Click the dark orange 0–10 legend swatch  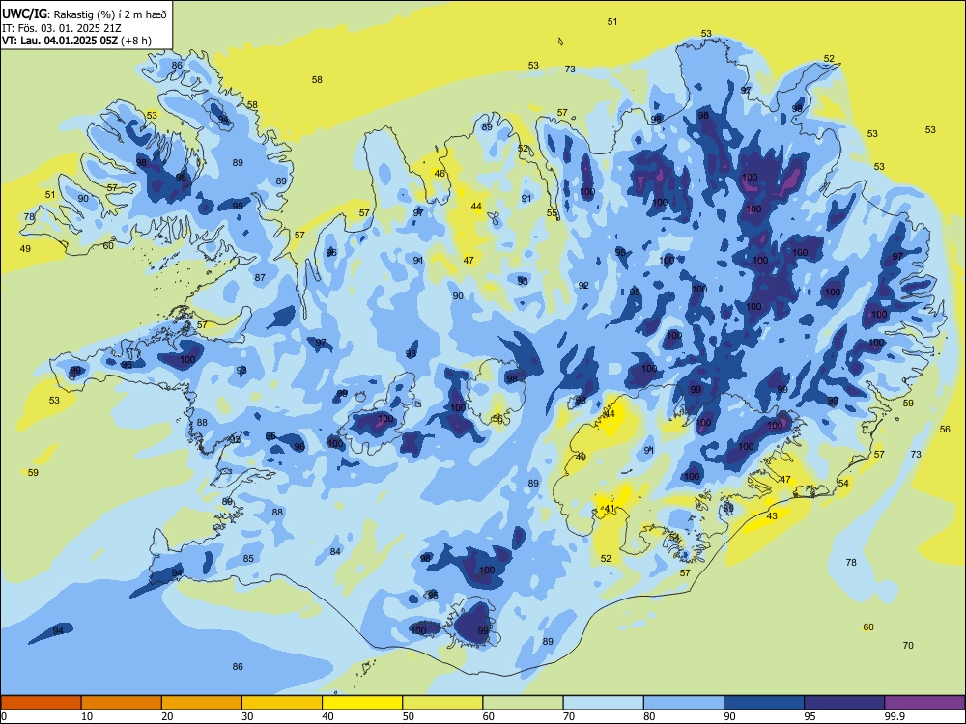pyautogui.click(x=41, y=703)
